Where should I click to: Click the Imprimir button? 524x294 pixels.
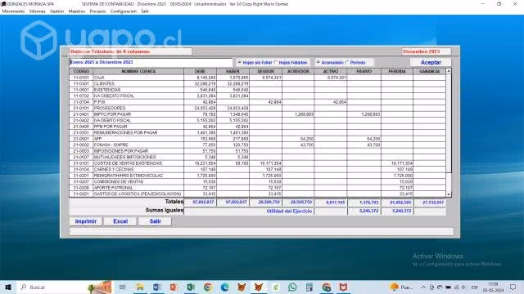[x=86, y=221]
